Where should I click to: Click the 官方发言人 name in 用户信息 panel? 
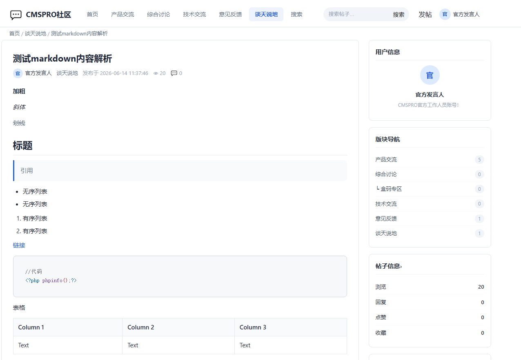click(430, 95)
